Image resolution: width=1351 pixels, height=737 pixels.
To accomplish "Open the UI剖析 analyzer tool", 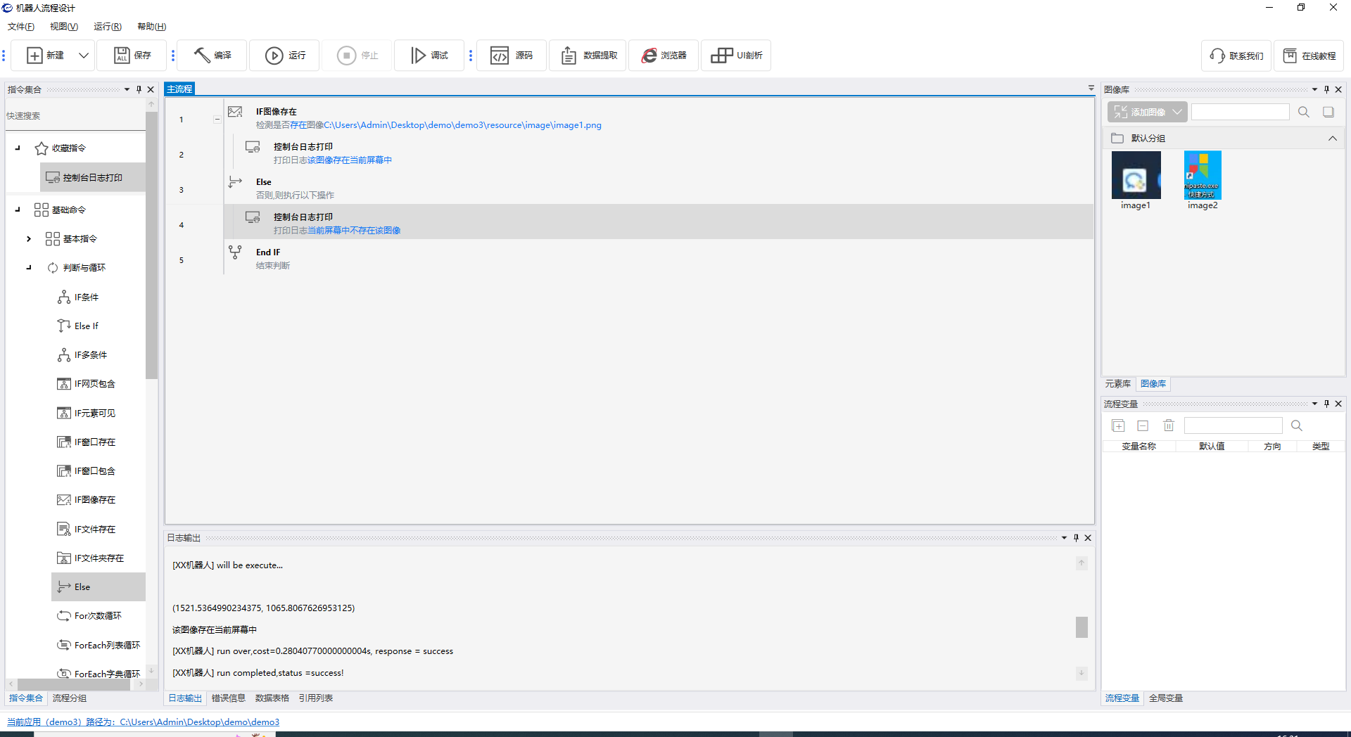I will [721, 56].
